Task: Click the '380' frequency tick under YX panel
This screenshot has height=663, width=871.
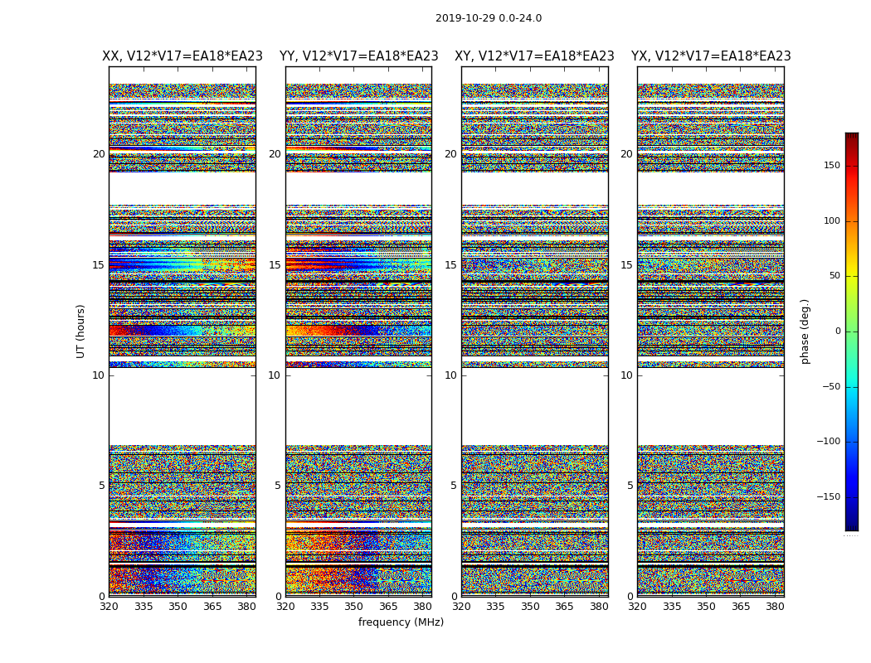Action: pos(775,607)
